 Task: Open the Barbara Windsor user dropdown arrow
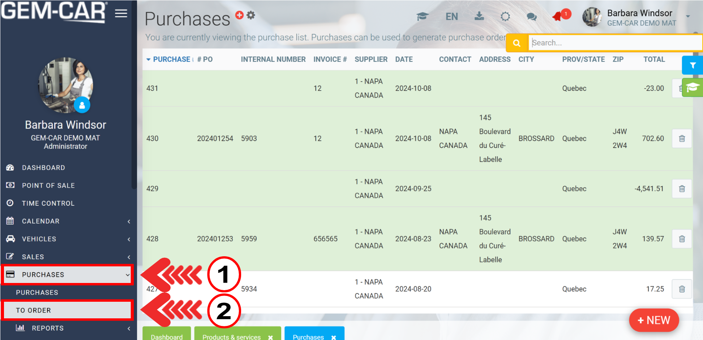(688, 16)
